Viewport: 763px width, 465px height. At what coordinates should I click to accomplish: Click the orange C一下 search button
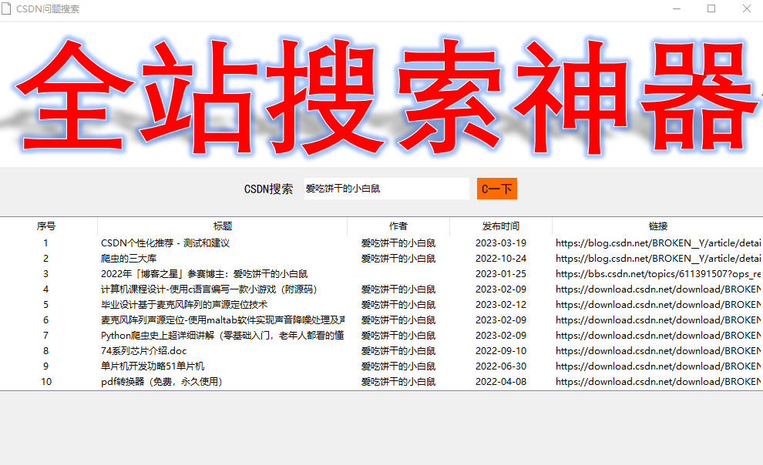497,189
